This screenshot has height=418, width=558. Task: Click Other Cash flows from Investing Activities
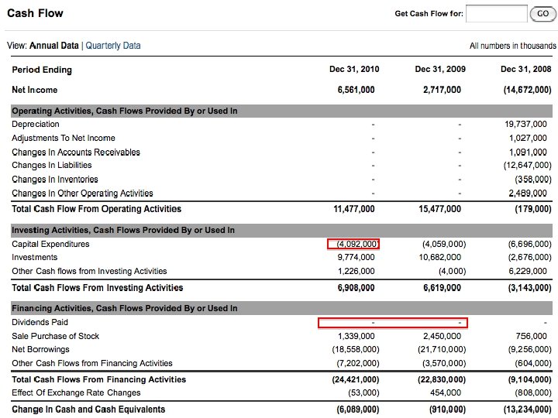(x=89, y=271)
